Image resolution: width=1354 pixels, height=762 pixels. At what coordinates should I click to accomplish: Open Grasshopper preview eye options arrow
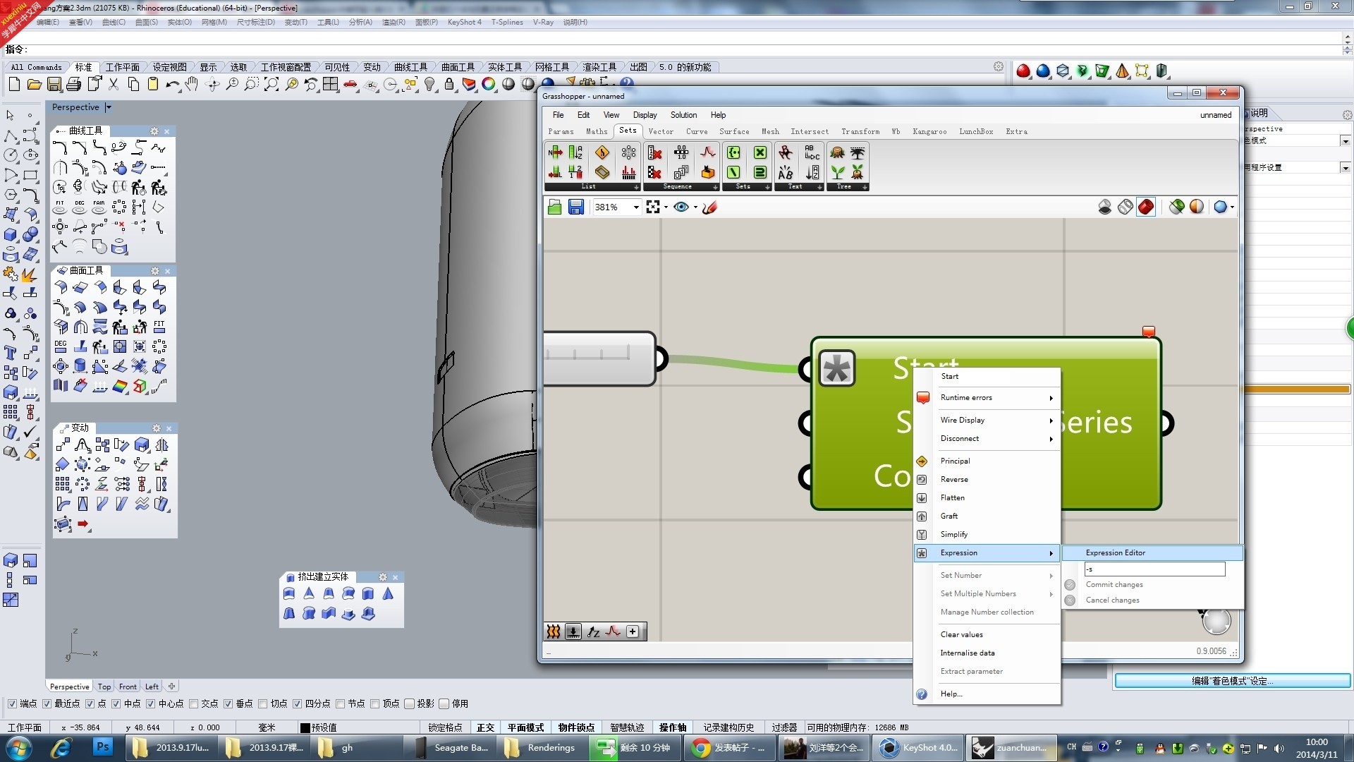coord(695,207)
